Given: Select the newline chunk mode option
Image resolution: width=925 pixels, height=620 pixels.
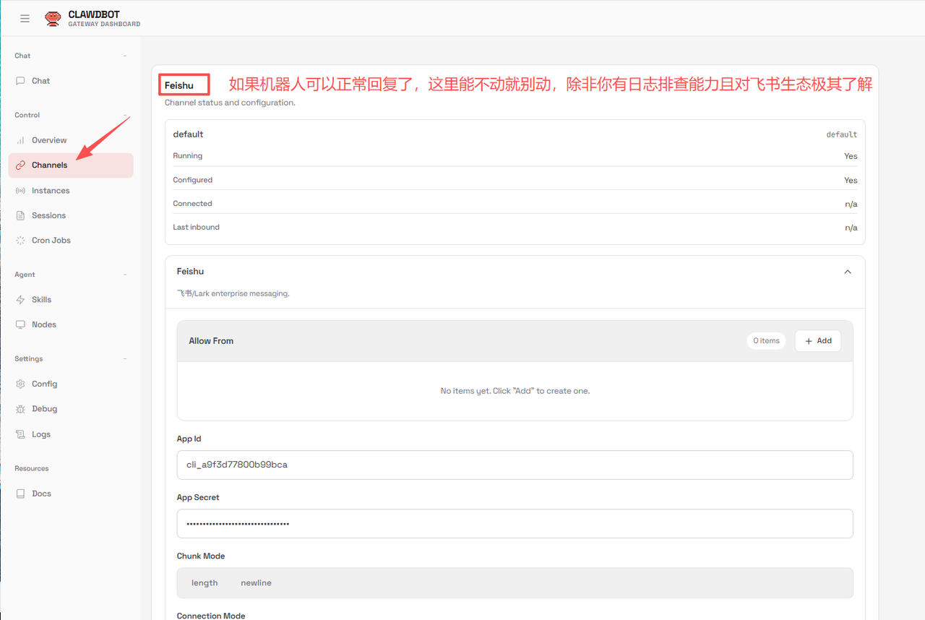Looking at the screenshot, I should [256, 583].
